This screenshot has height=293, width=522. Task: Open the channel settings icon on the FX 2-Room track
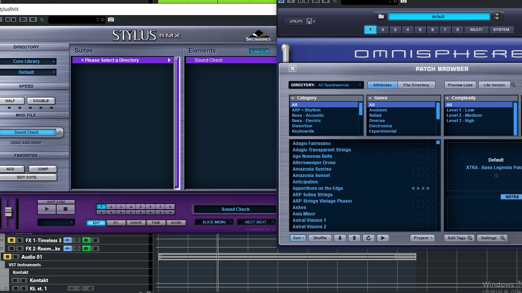(68, 249)
